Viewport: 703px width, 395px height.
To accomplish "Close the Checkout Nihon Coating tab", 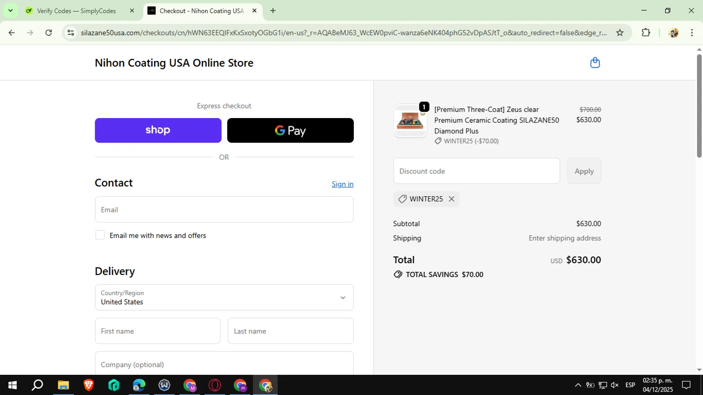I will click(x=254, y=10).
